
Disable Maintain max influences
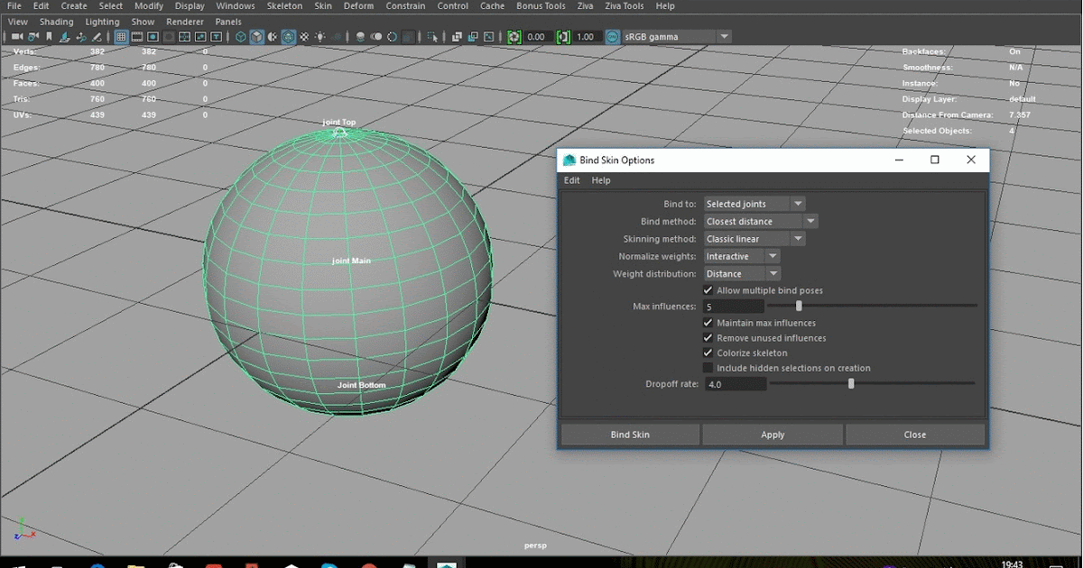tap(708, 322)
